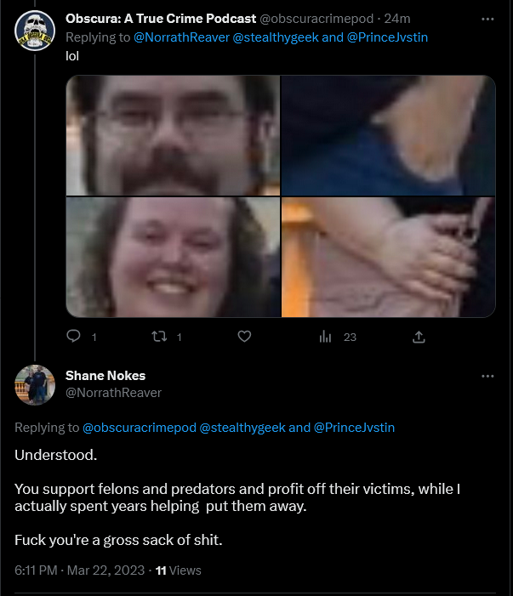The width and height of the screenshot is (513, 596).
Task: Open bottom-right photo of hand
Action: tap(389, 257)
